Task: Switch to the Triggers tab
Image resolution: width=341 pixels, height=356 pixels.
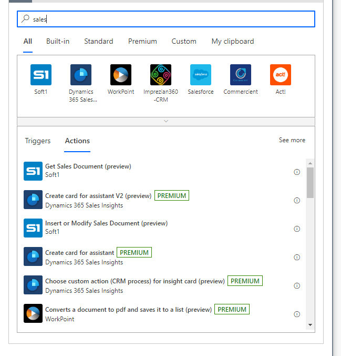Action: pos(38,141)
